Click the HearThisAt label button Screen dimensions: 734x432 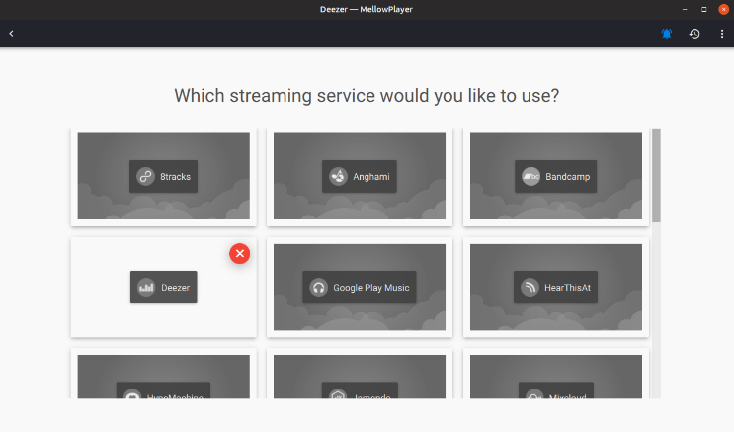tap(555, 288)
